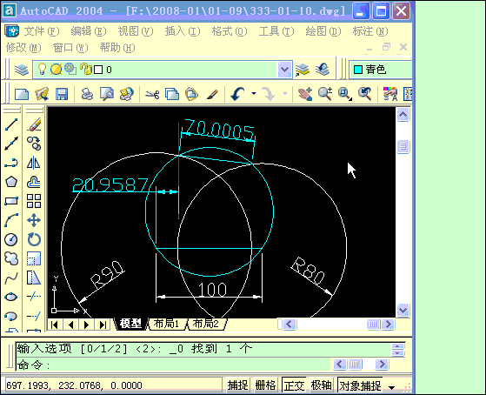
Task: Click the Plot printer icon
Action: pyautogui.click(x=87, y=94)
